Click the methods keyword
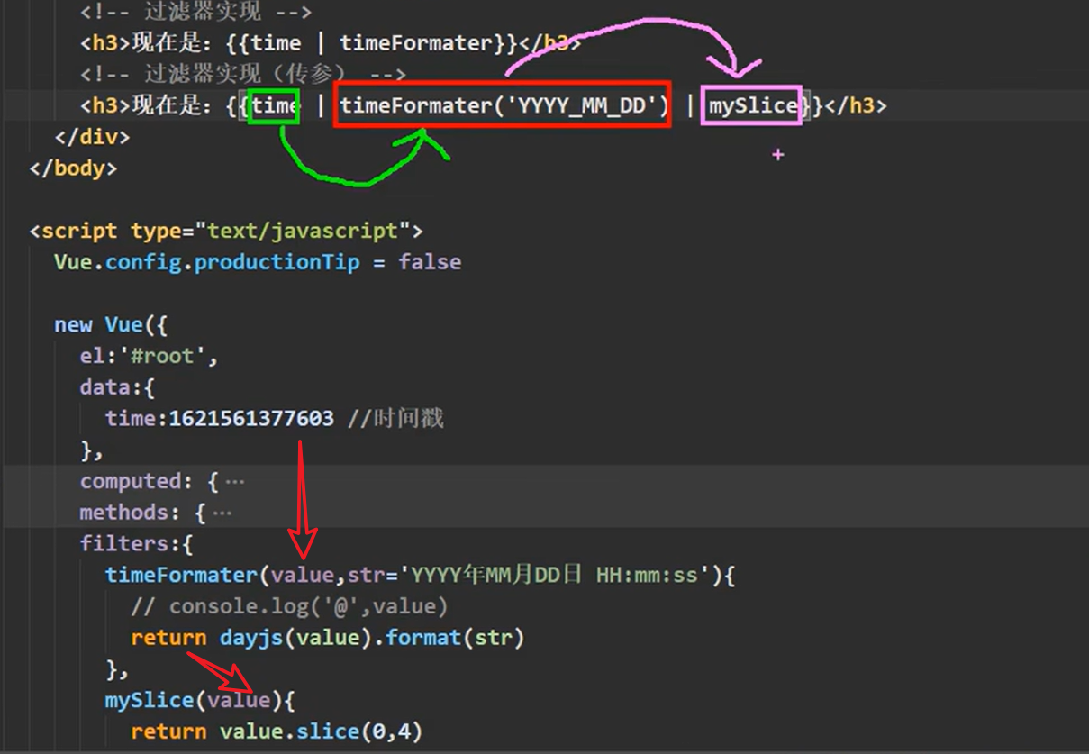Image resolution: width=1089 pixels, height=754 pixels. click(123, 513)
